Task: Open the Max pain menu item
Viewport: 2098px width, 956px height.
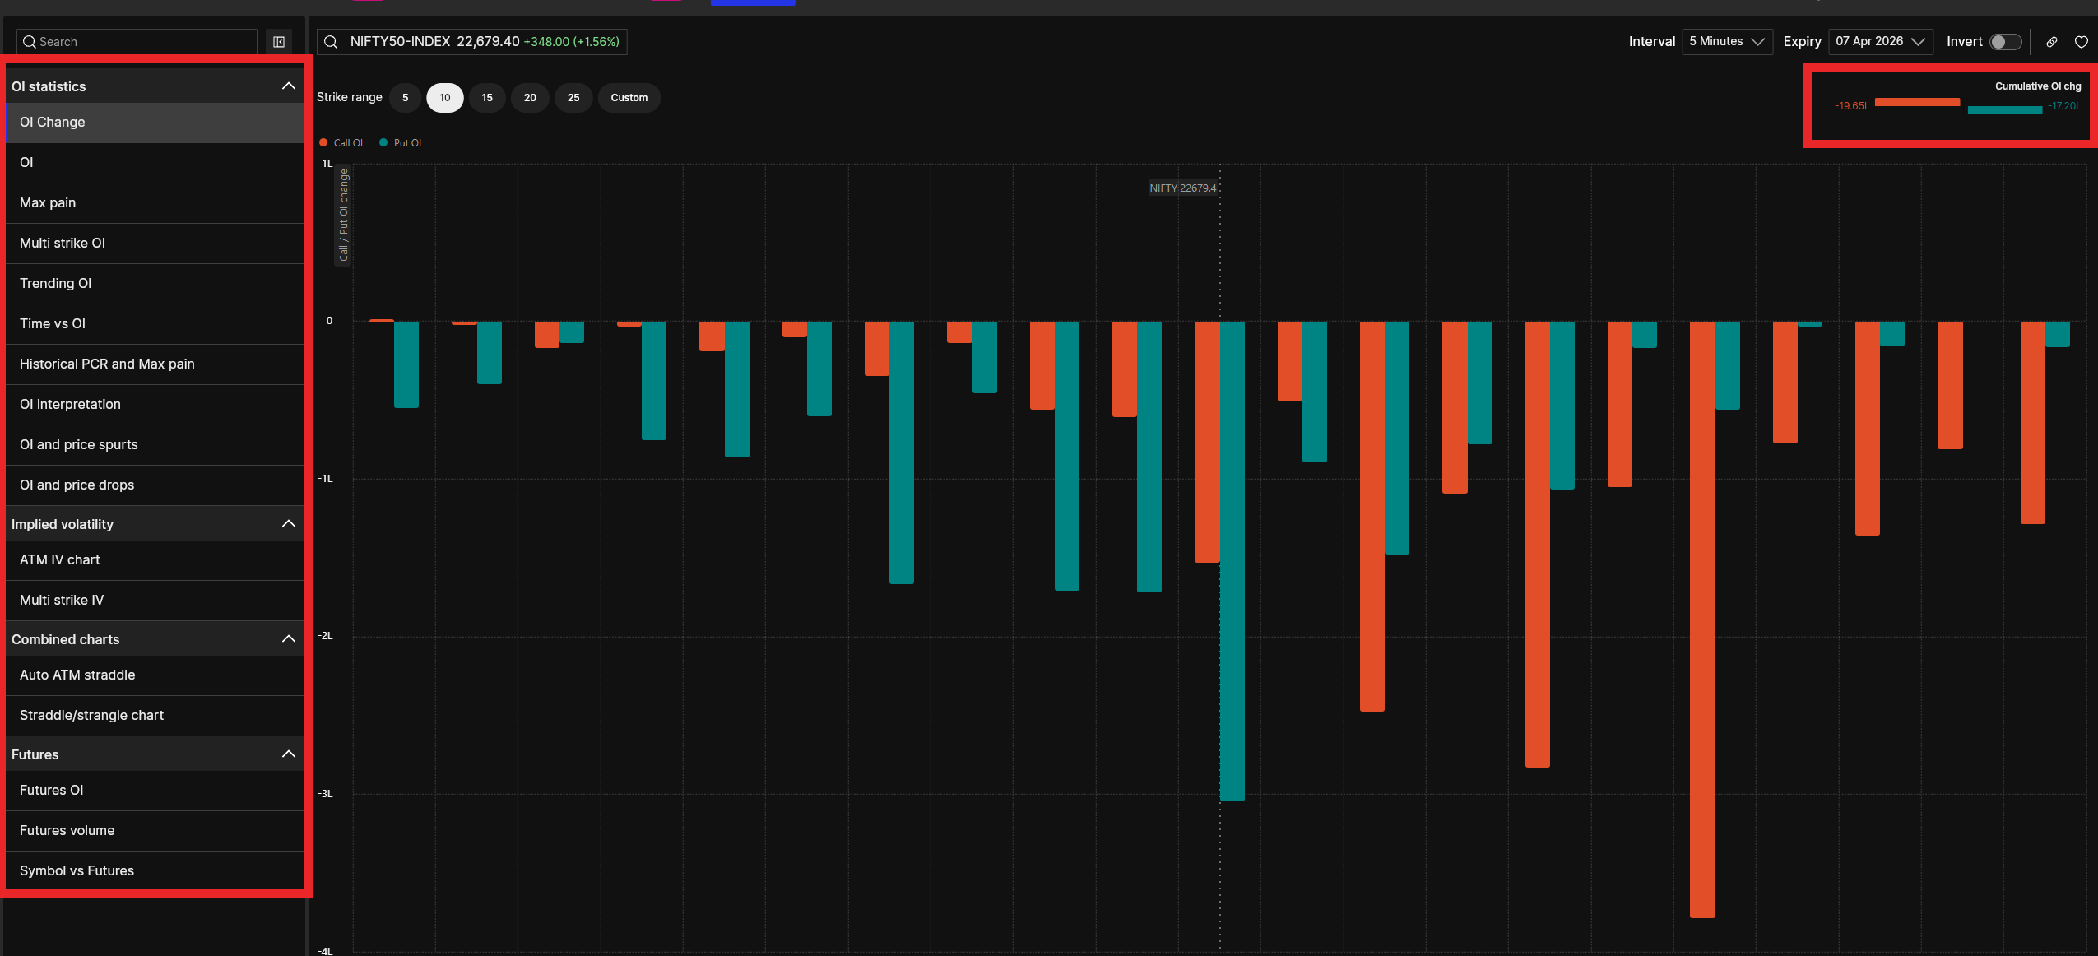Action: point(48,203)
